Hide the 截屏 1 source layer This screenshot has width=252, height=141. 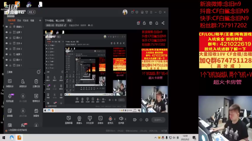7,54
